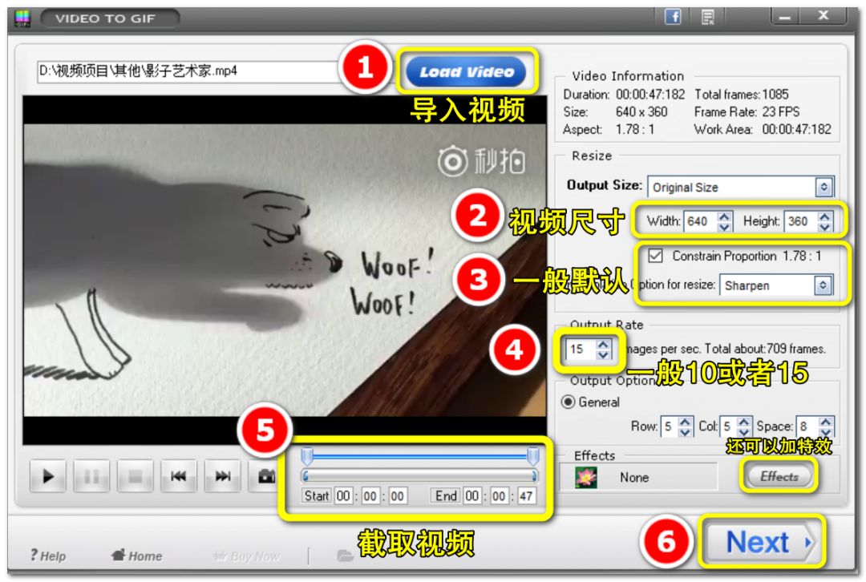Increase the Col stepper
This screenshot has width=866, height=582.
[744, 422]
